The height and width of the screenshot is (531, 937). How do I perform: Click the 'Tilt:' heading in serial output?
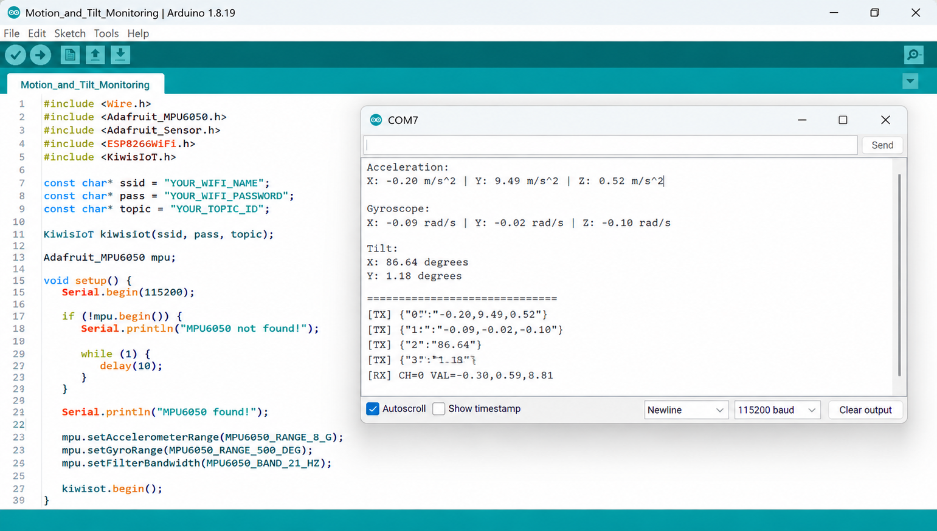(382, 248)
